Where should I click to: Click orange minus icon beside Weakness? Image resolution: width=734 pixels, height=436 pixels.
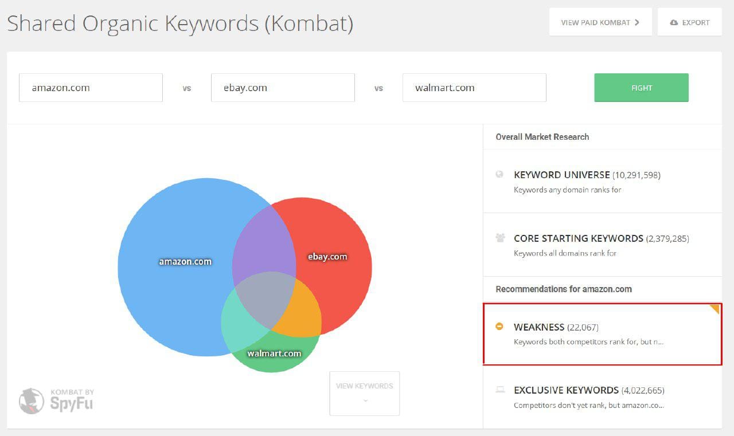coord(499,327)
